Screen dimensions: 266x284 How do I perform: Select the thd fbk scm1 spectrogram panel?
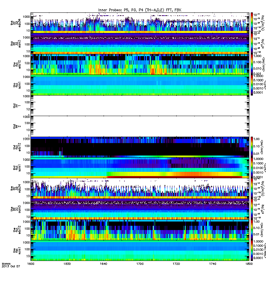(140, 168)
